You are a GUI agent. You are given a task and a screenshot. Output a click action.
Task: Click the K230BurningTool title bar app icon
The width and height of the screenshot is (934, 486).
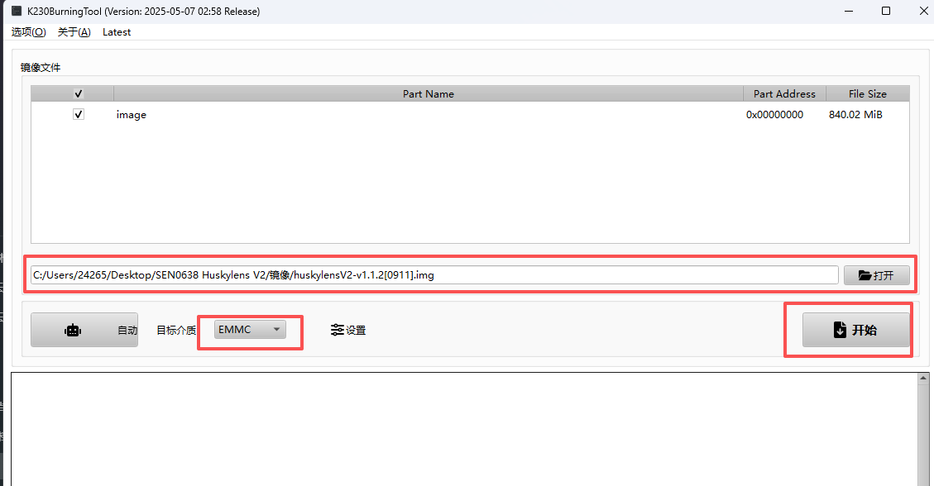tap(16, 12)
